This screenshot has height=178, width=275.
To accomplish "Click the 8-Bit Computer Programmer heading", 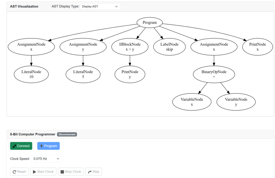I will coord(33,134).
